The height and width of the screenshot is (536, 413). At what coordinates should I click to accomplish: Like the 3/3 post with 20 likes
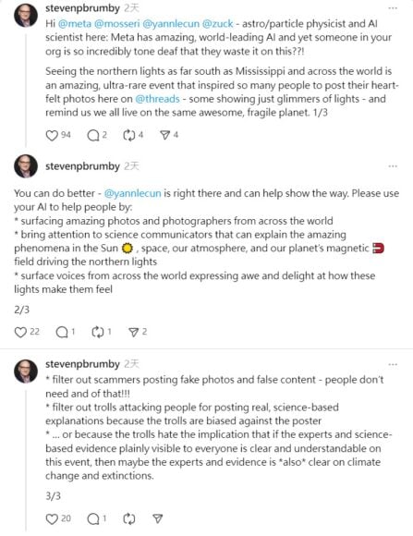click(x=52, y=519)
